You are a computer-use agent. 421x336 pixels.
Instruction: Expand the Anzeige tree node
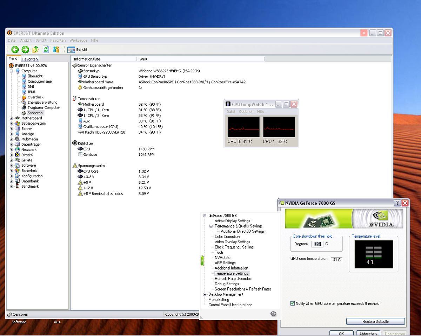click(11, 134)
